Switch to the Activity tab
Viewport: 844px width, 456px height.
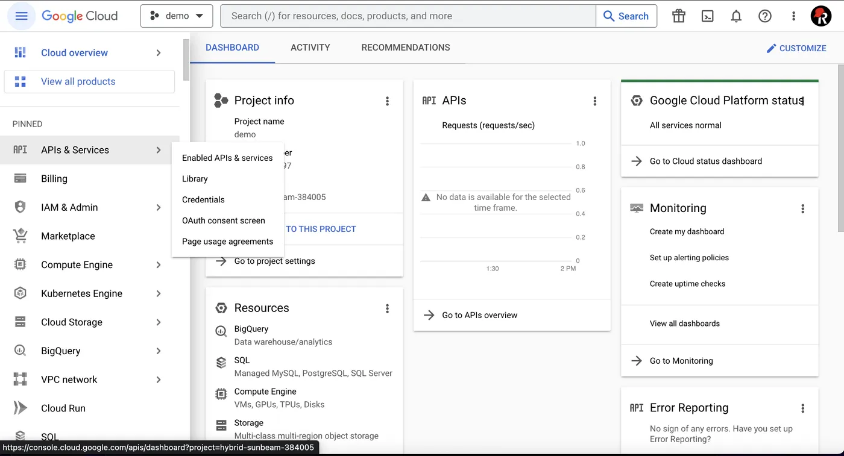[310, 48]
